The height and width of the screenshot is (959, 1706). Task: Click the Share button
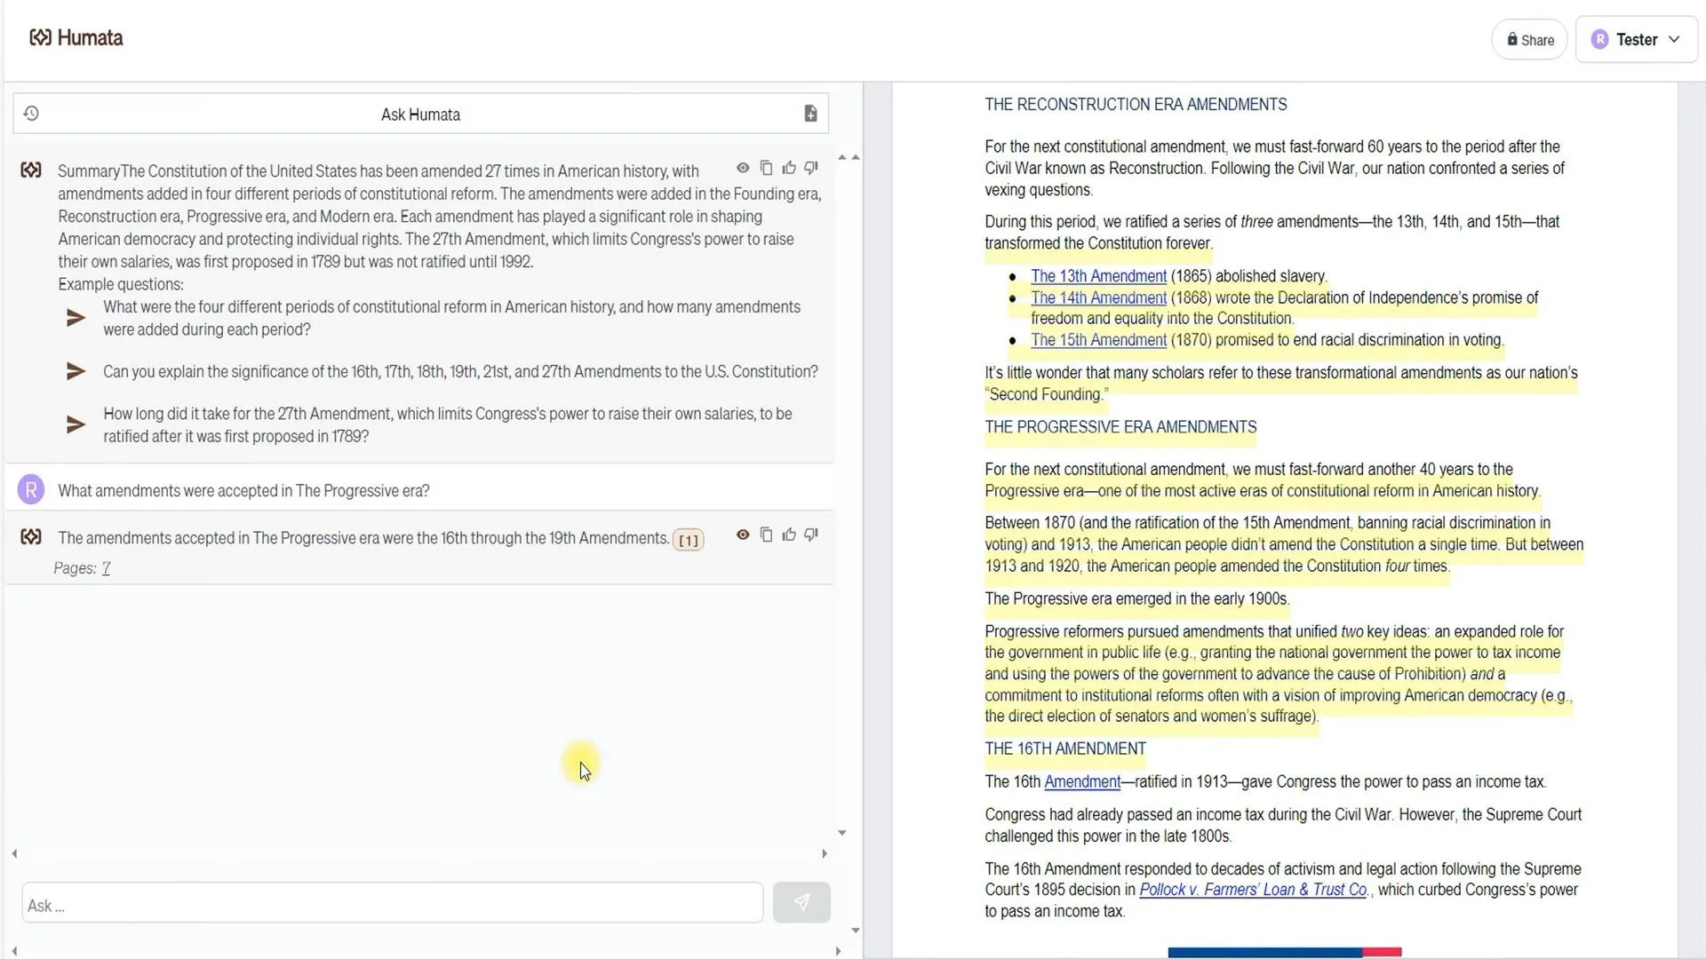(1529, 39)
